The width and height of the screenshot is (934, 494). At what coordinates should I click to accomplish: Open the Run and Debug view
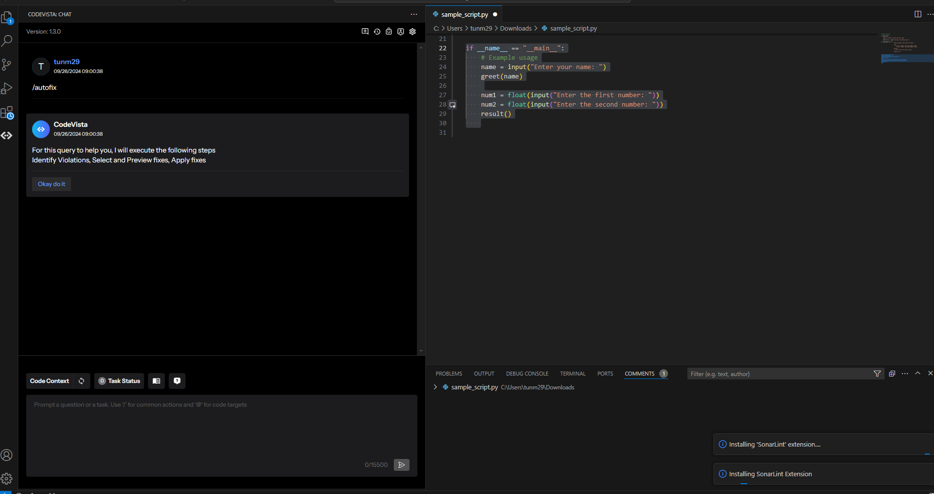click(7, 88)
